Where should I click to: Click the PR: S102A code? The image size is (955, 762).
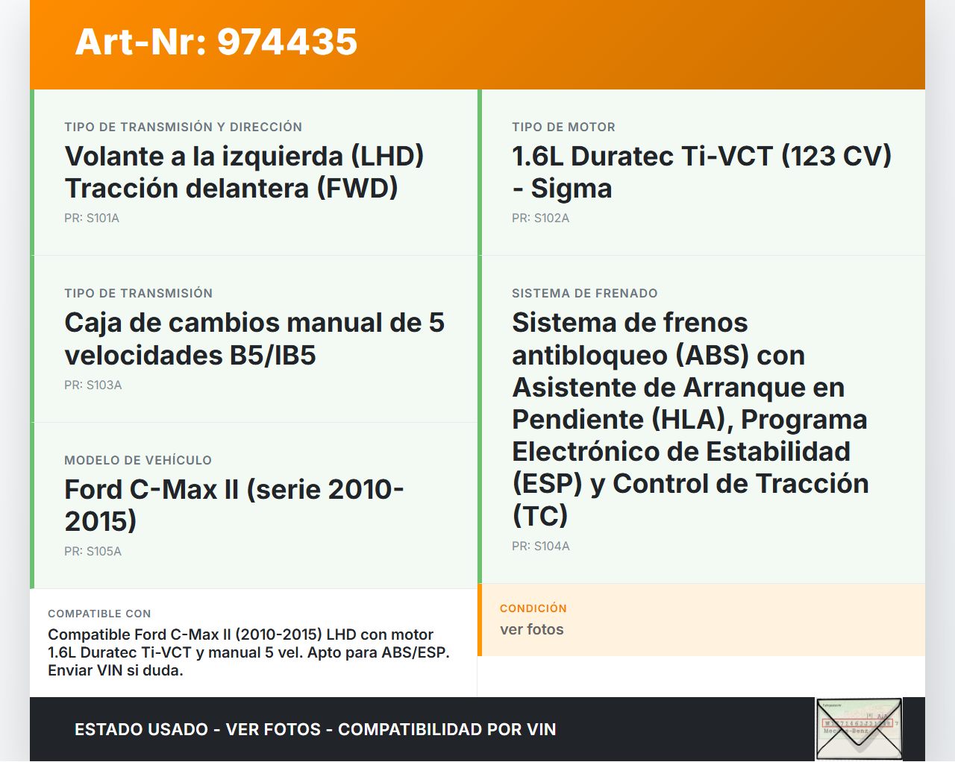pos(541,218)
